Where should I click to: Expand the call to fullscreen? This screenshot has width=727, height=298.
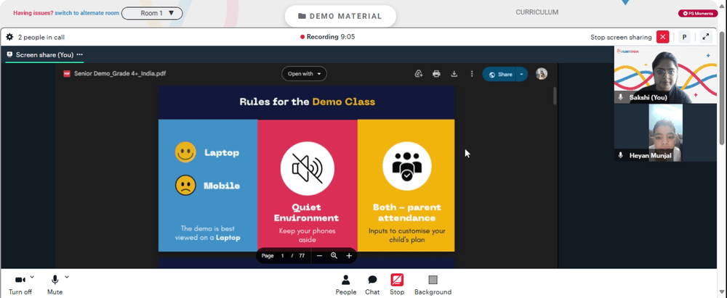[x=706, y=37]
